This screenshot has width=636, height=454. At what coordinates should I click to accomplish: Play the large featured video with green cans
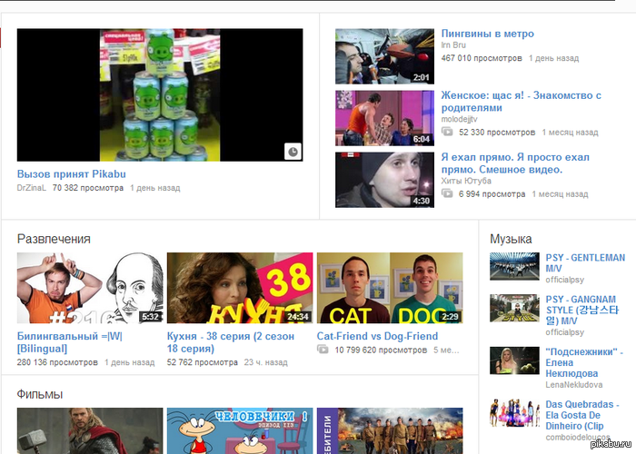pyautogui.click(x=160, y=94)
